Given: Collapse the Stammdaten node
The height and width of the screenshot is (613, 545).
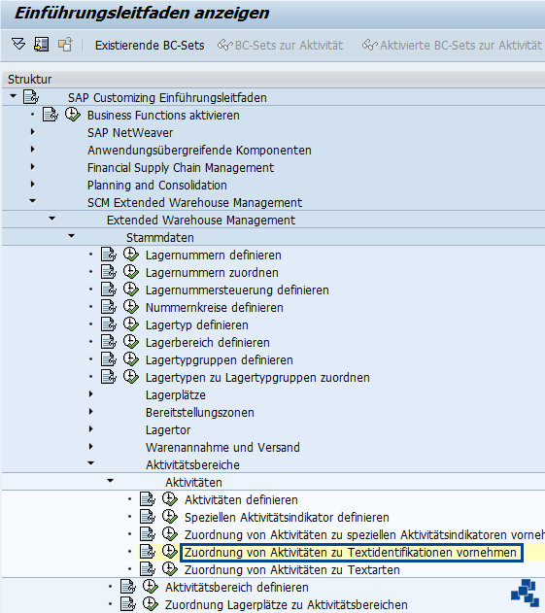Looking at the screenshot, I should (x=72, y=236).
